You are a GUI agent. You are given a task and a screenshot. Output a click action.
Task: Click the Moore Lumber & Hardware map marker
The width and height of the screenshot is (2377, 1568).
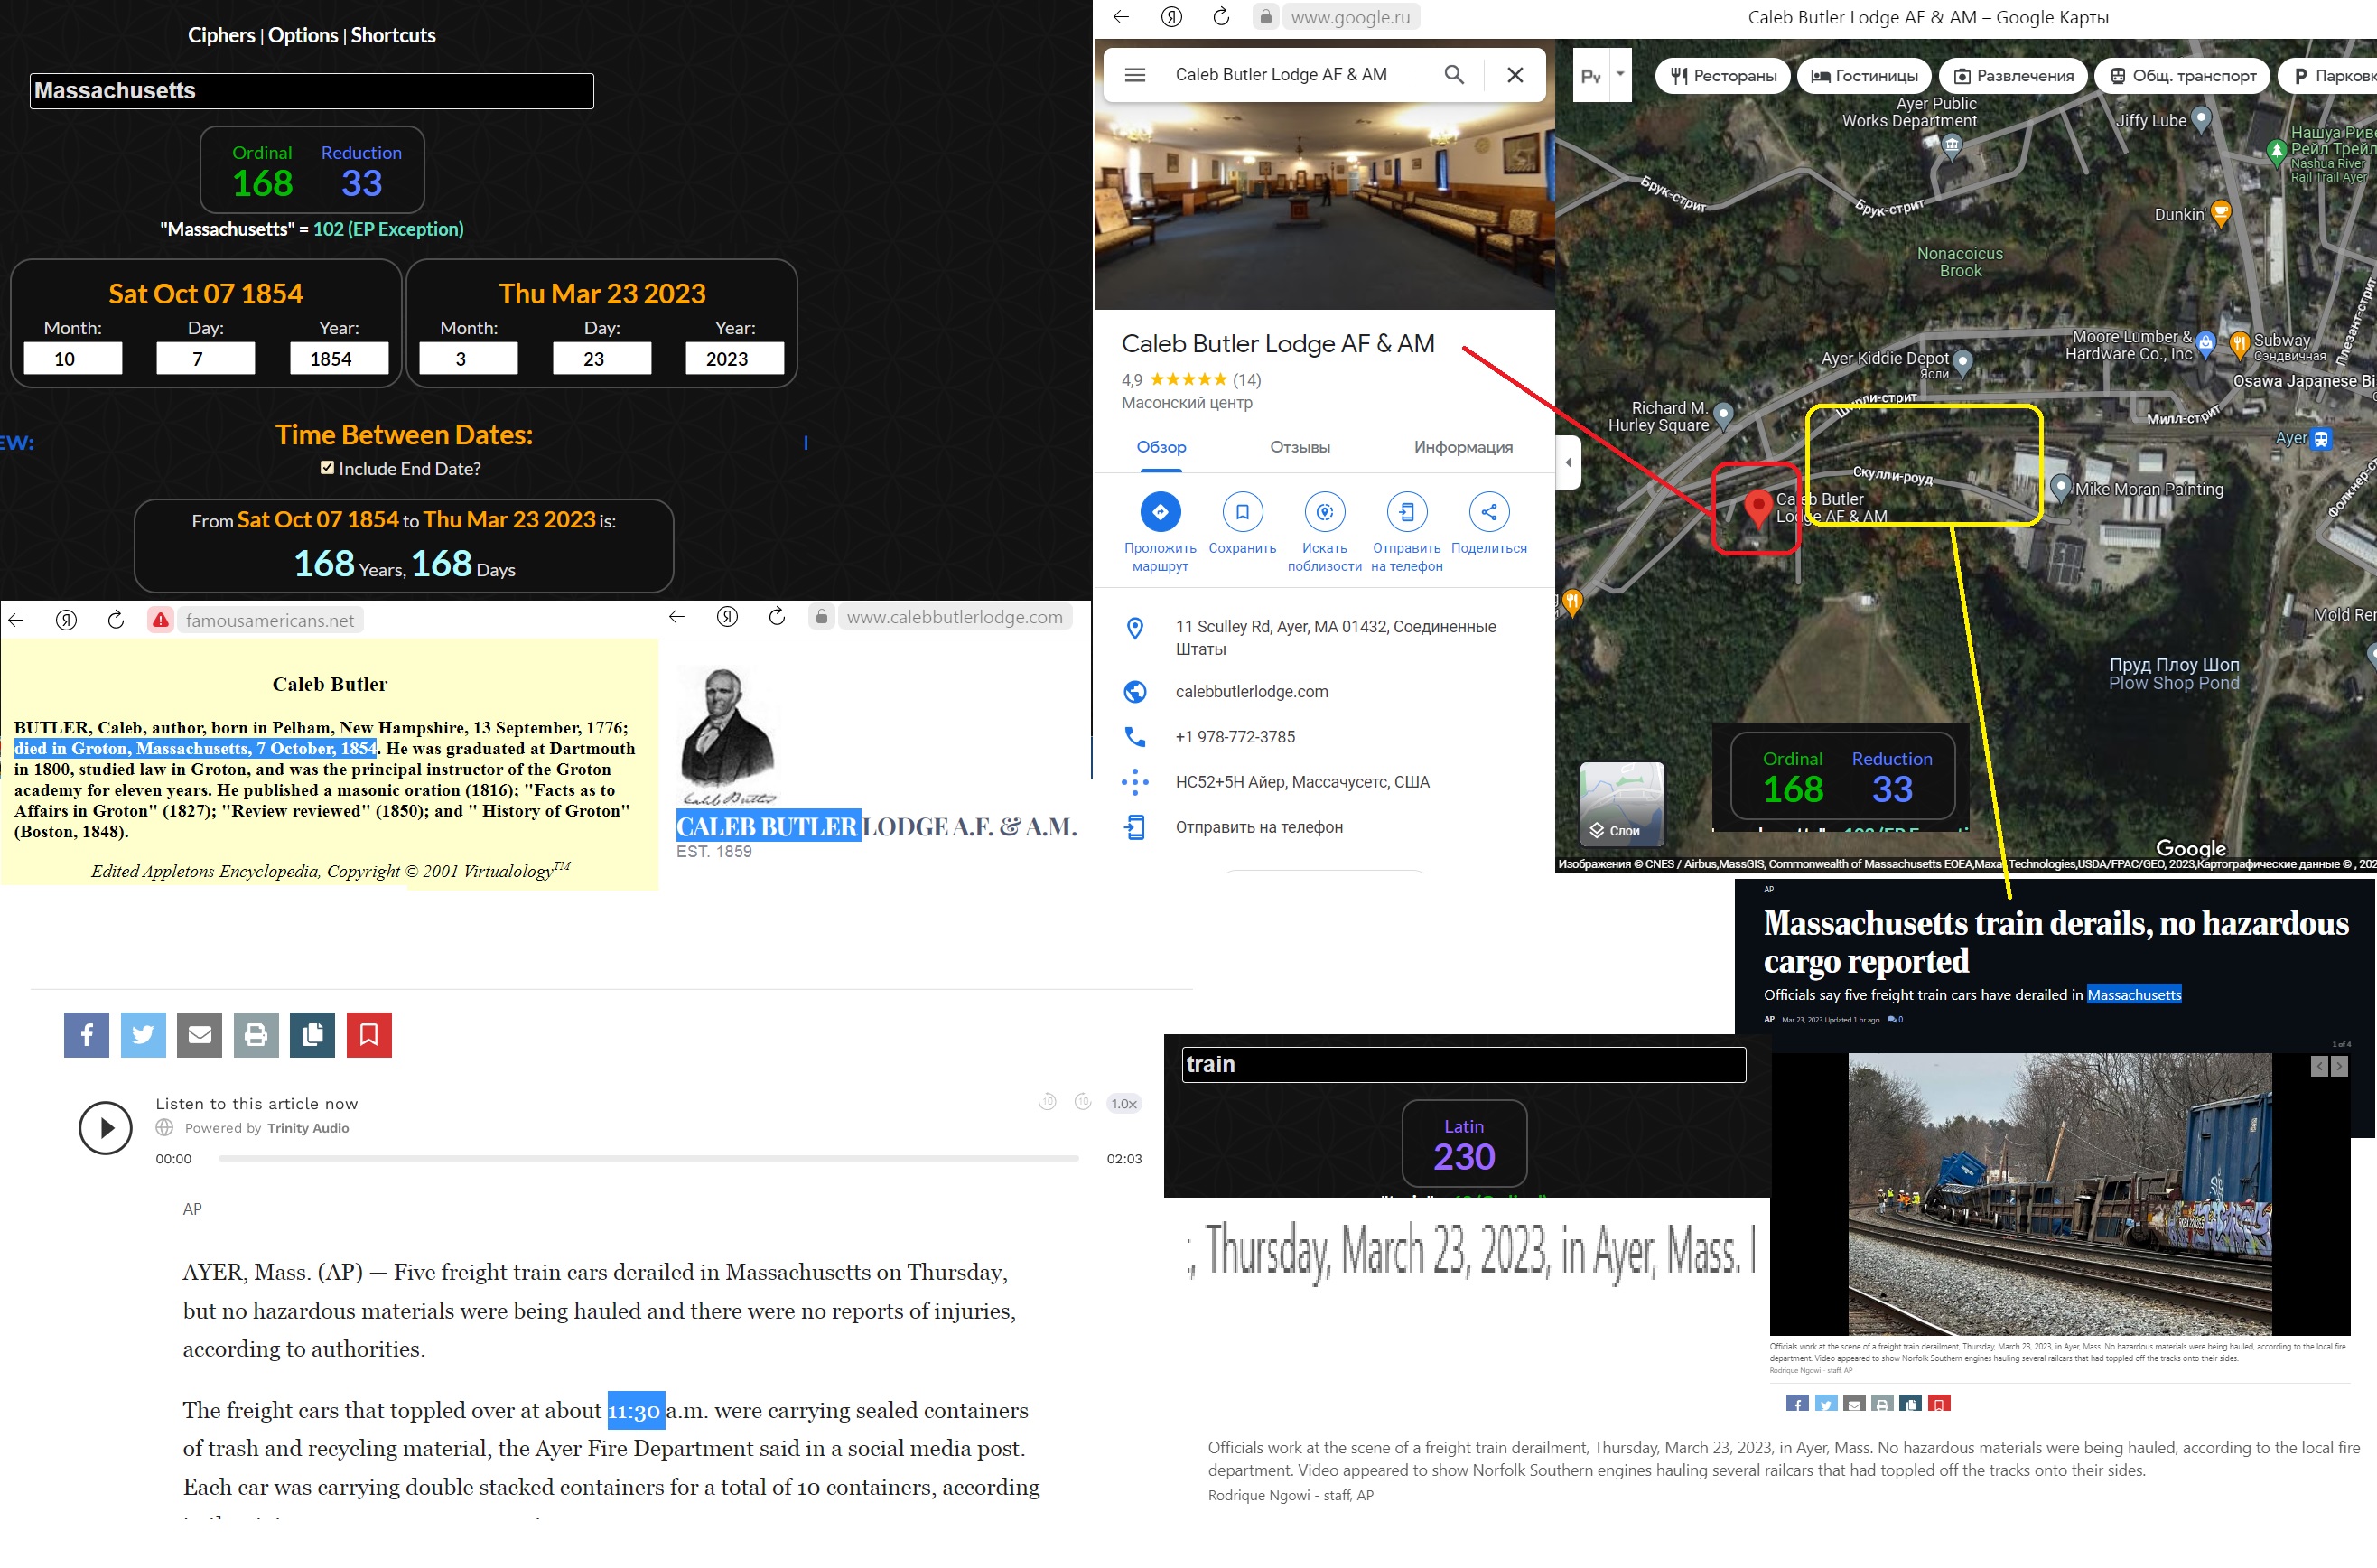(2208, 343)
